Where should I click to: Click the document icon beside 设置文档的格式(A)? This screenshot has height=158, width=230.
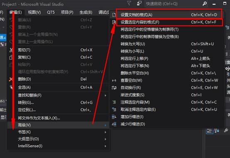point(114,15)
